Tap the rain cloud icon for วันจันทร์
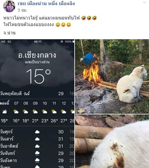This screenshot has width=149, height=168. click(x=37, y=153)
